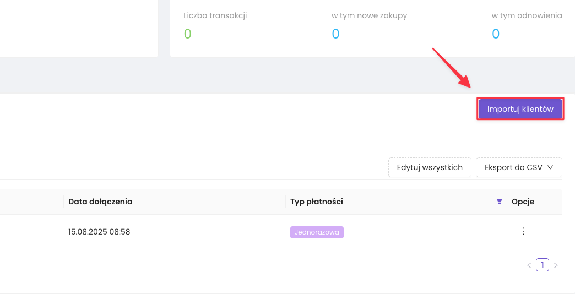Select the 15.08.2025 08:58 date cell
The width and height of the screenshot is (575, 294).
pyautogui.click(x=99, y=232)
